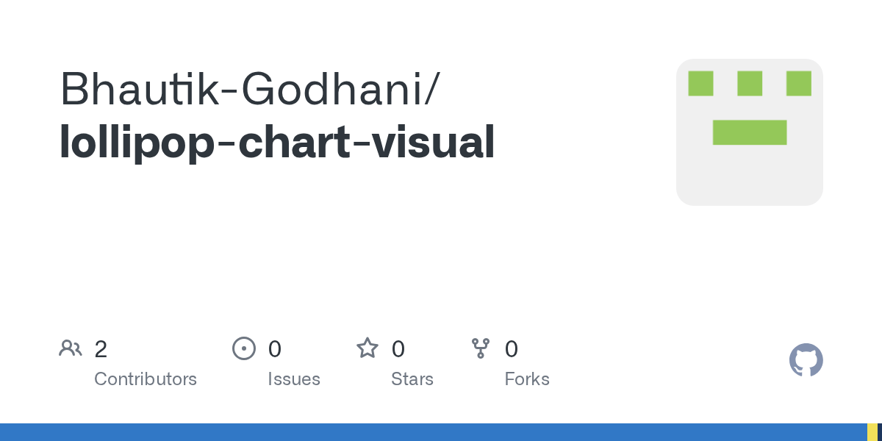Select the Contributors label
Viewport: 882px width, 441px height.
pos(146,379)
